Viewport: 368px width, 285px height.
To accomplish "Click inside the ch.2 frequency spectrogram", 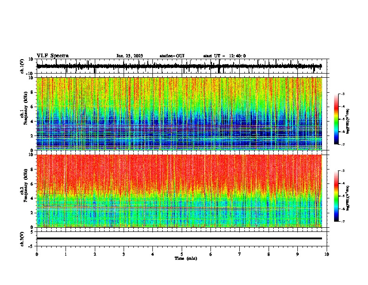I will (179, 191).
